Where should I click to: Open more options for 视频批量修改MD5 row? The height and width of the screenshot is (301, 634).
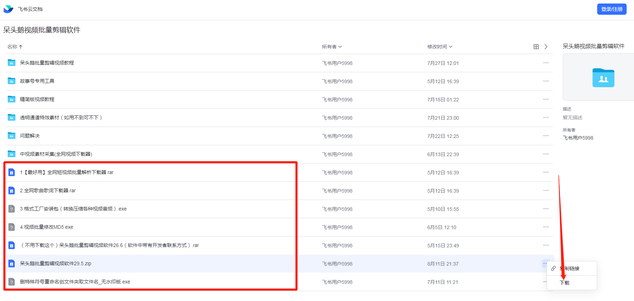coord(546,227)
